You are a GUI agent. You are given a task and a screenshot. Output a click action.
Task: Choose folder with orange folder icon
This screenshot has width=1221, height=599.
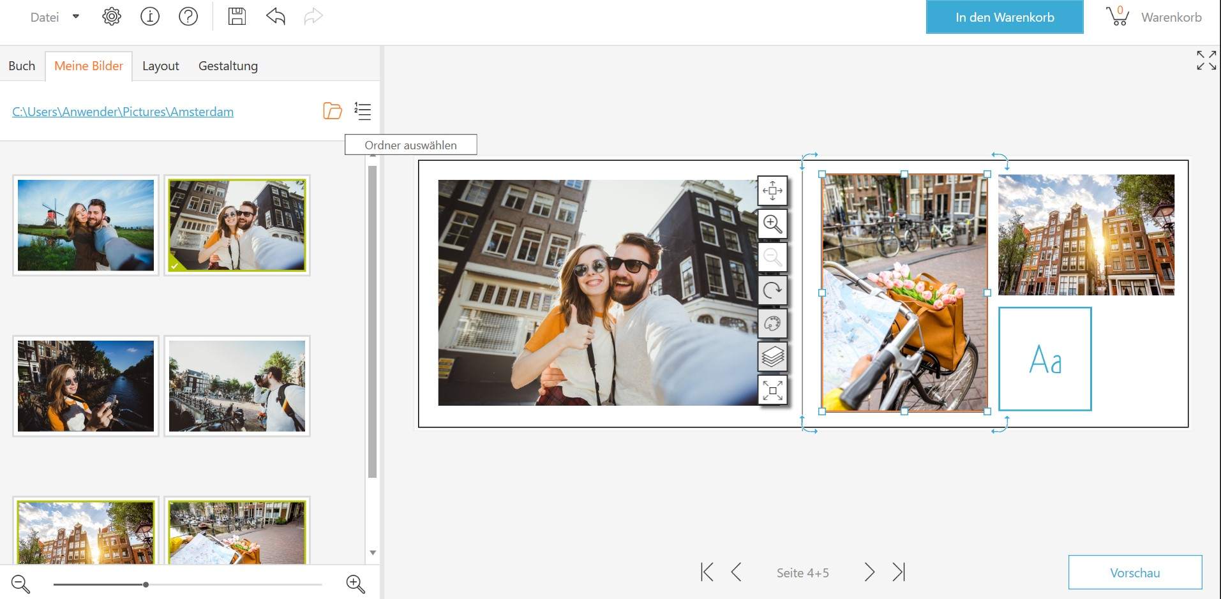[x=333, y=111]
